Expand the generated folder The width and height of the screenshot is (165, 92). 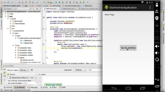11,21
